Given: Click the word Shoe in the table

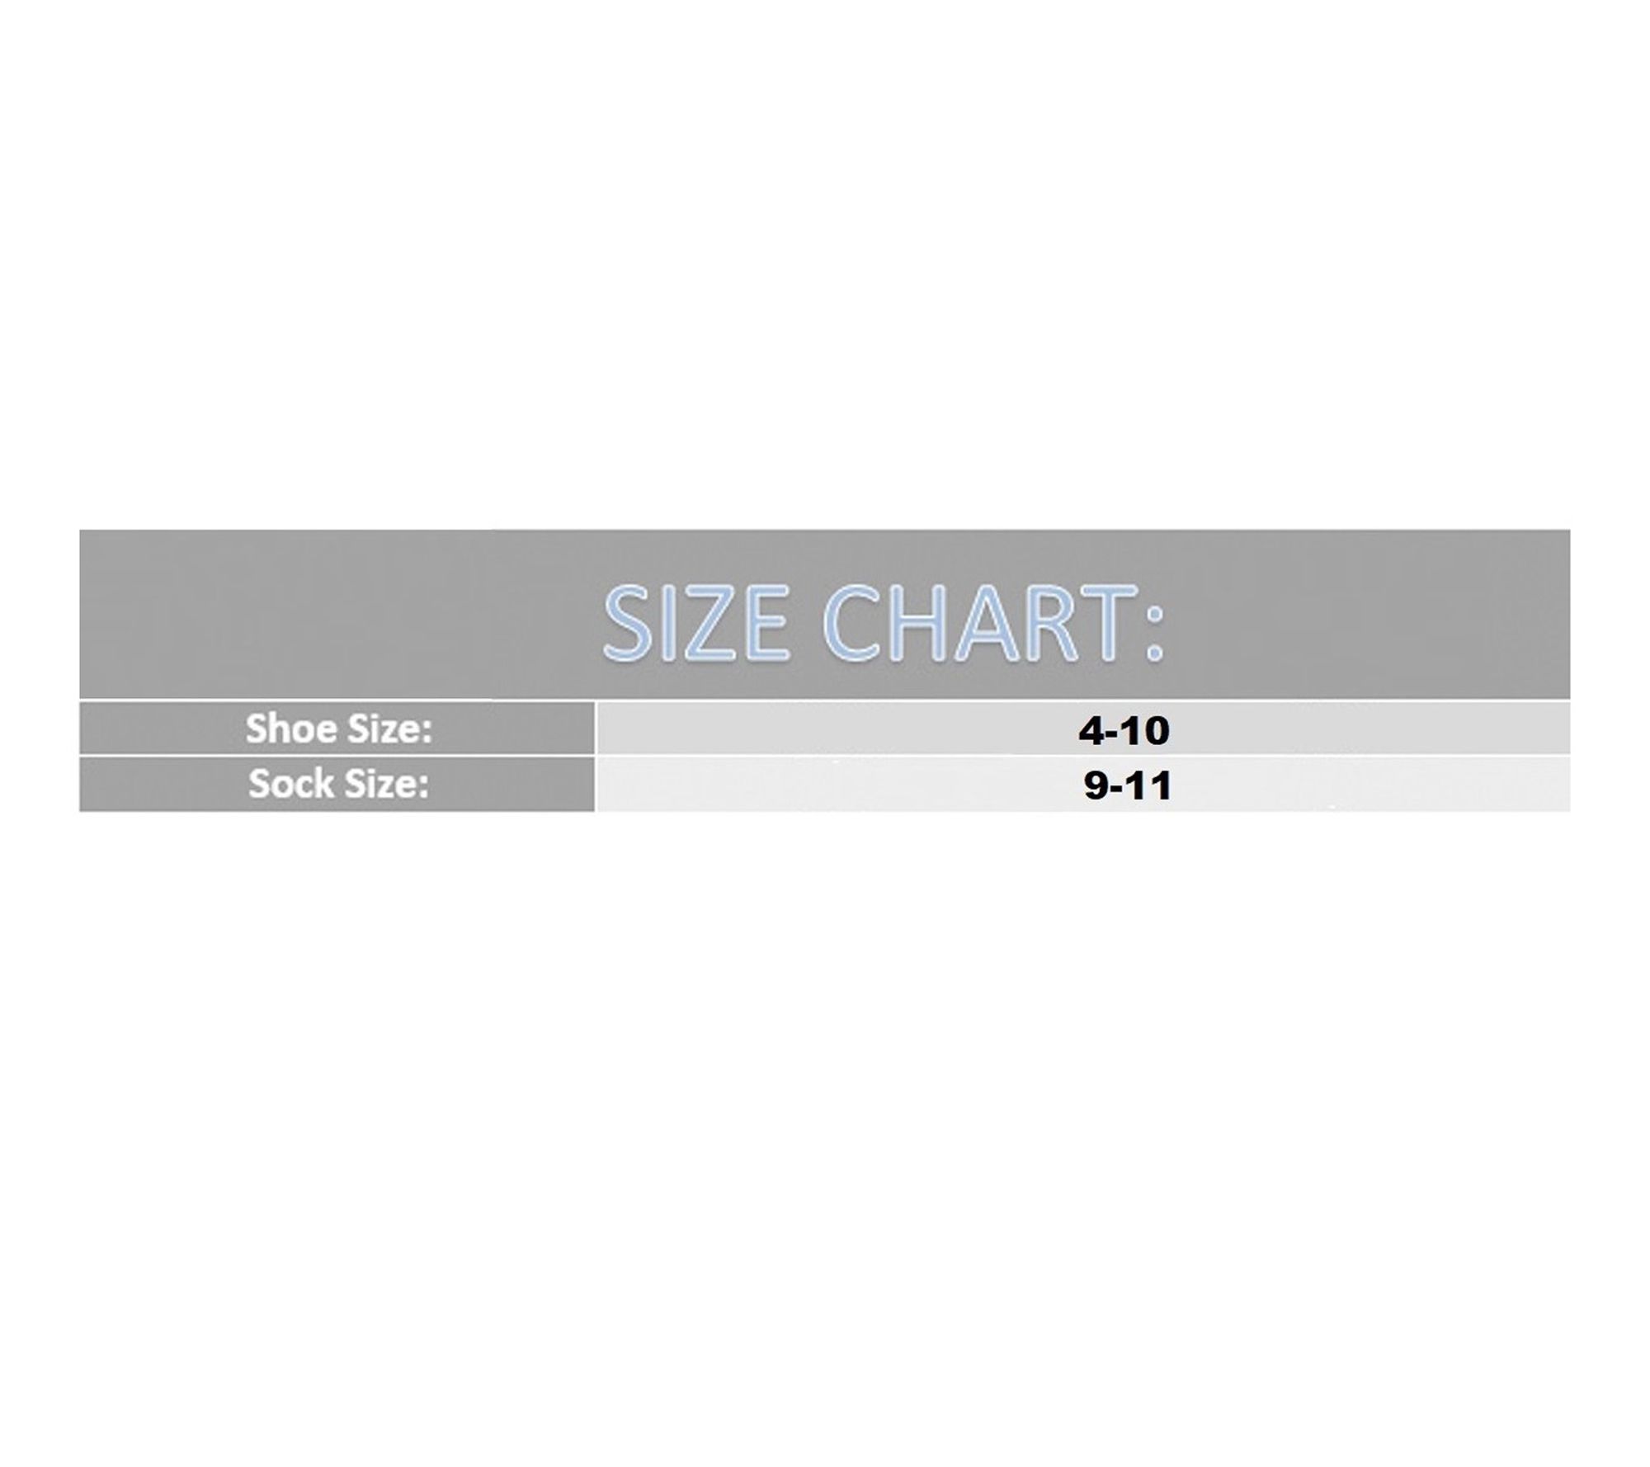Looking at the screenshot, I should 290,729.
